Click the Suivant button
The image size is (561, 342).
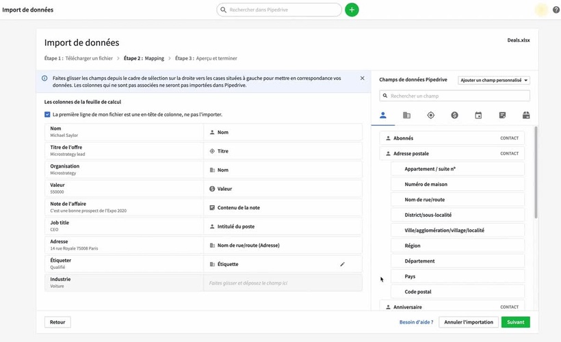point(515,322)
